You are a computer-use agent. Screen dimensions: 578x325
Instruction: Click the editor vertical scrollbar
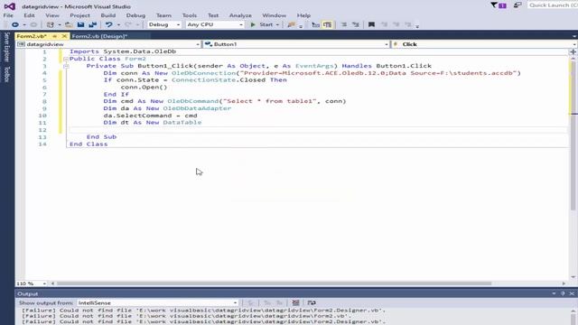pos(573,136)
